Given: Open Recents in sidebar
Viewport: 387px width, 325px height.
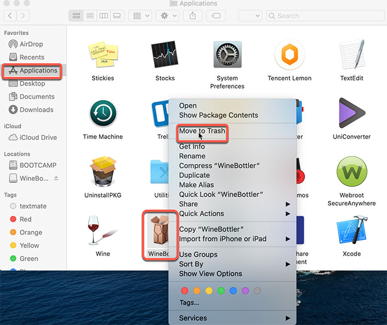Looking at the screenshot, I should coord(33,57).
